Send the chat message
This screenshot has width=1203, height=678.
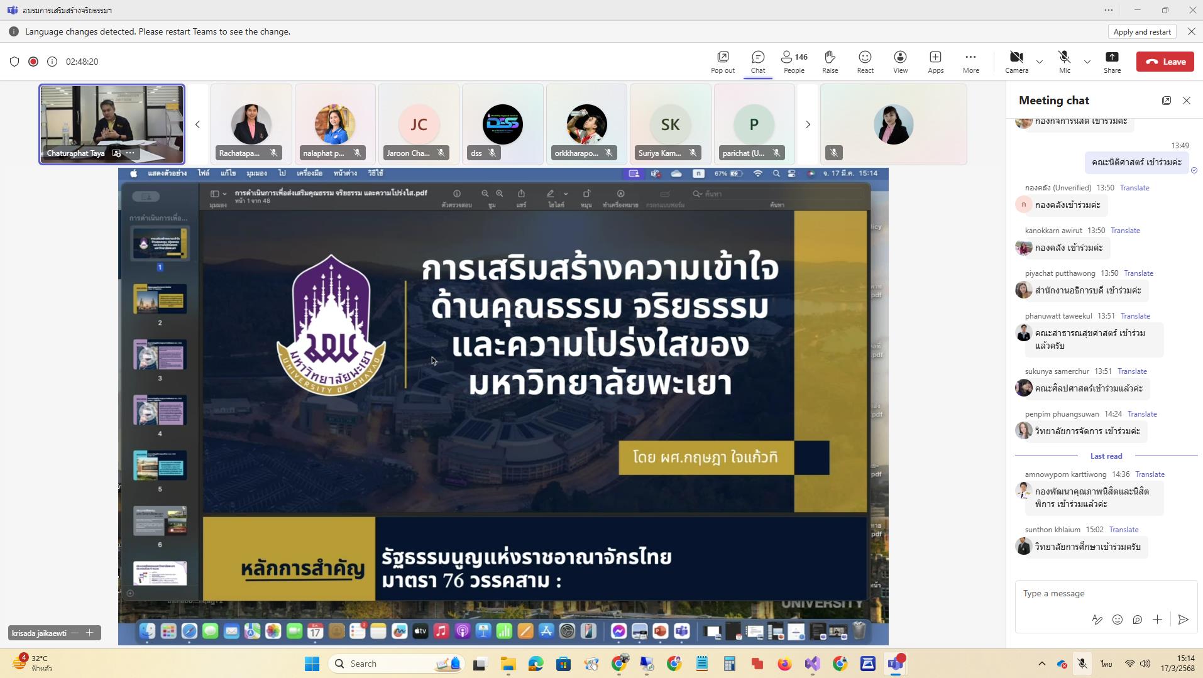tap(1184, 620)
